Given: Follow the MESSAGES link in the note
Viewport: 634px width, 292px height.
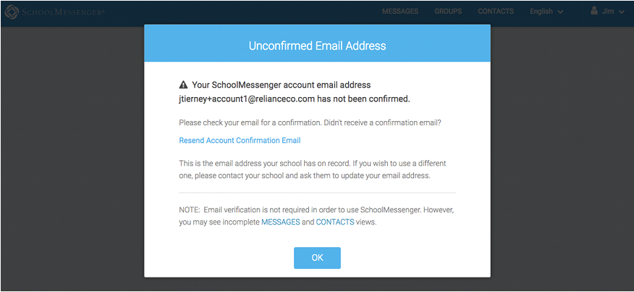Looking at the screenshot, I should 281,222.
